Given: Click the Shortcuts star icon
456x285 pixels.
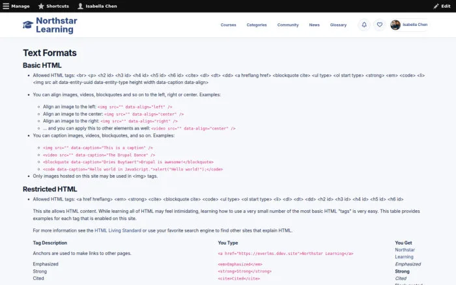Looking at the screenshot, I should 41,6.
